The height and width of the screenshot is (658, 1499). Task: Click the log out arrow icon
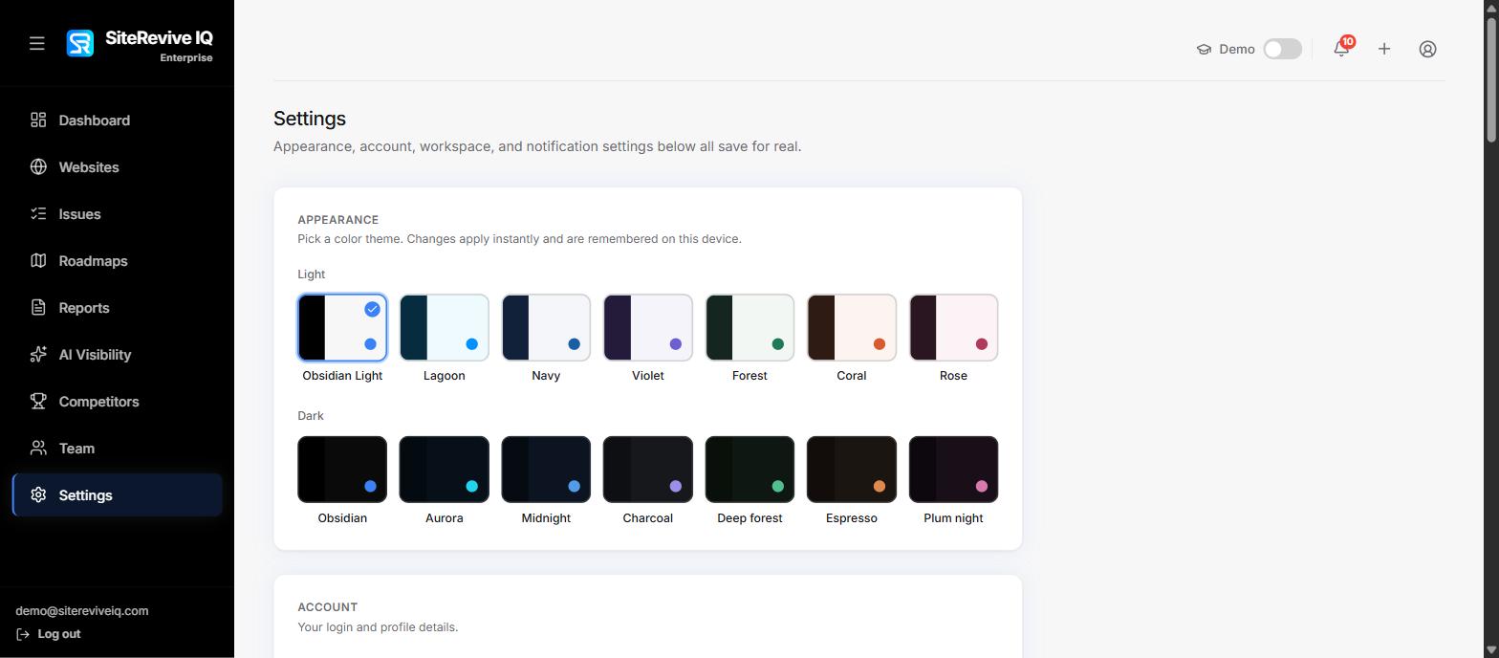click(23, 634)
